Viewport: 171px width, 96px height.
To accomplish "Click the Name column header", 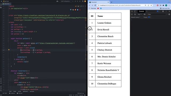I will 108,16.
